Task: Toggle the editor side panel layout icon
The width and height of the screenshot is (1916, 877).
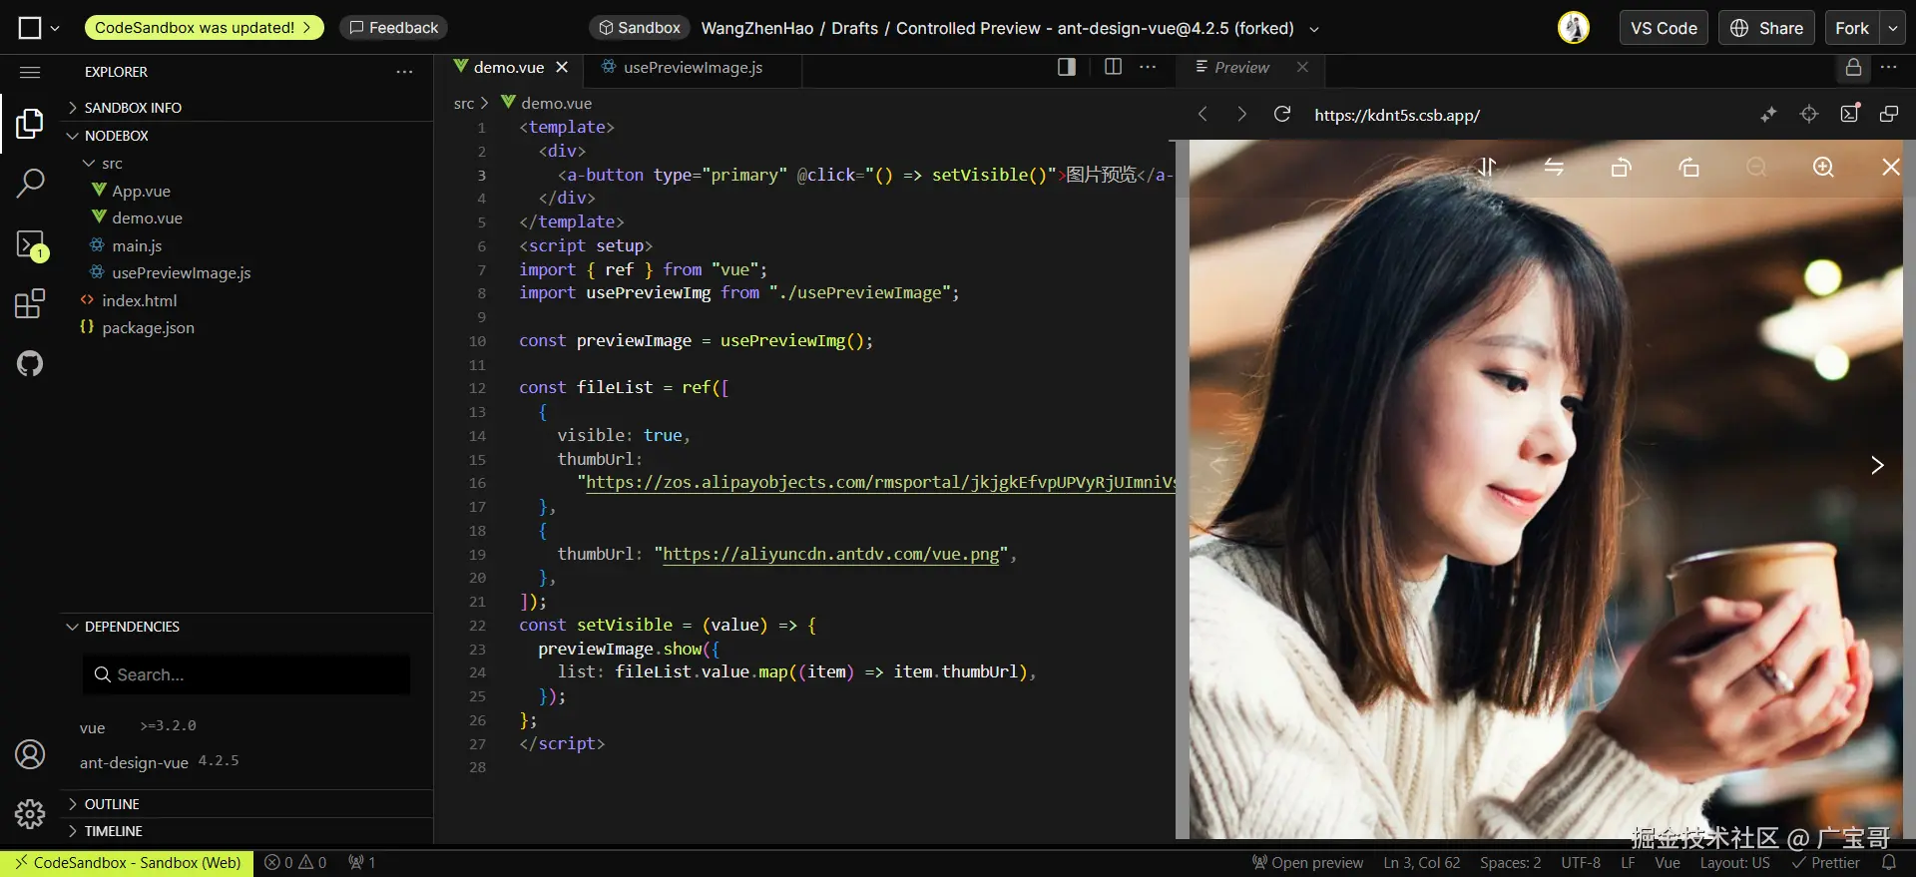Action: tap(1067, 67)
